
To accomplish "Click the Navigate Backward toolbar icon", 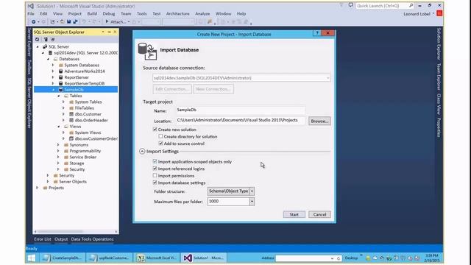I will pyautogui.click(x=34, y=21).
